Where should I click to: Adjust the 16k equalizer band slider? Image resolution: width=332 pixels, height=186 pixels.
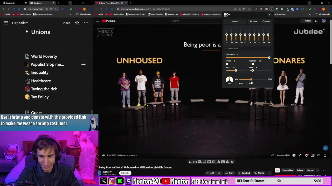(268, 35)
